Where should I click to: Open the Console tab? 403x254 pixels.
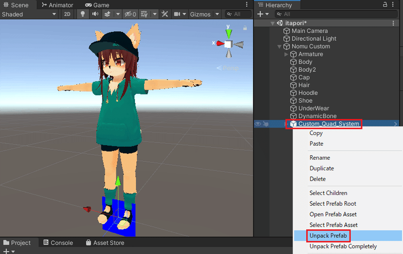click(58, 243)
